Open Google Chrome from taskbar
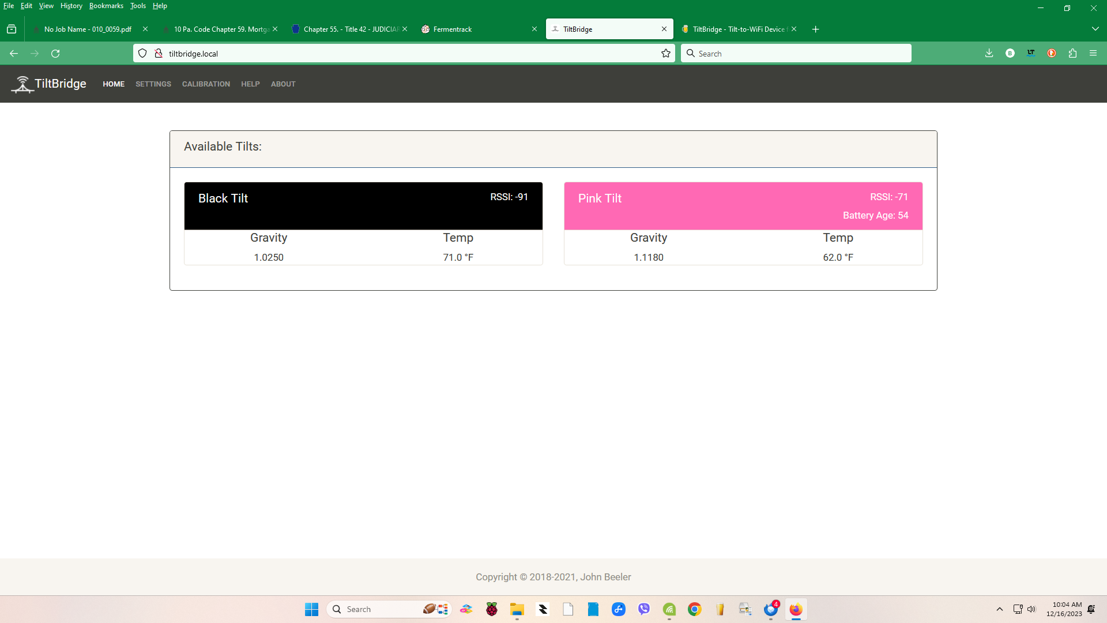 tap(695, 609)
